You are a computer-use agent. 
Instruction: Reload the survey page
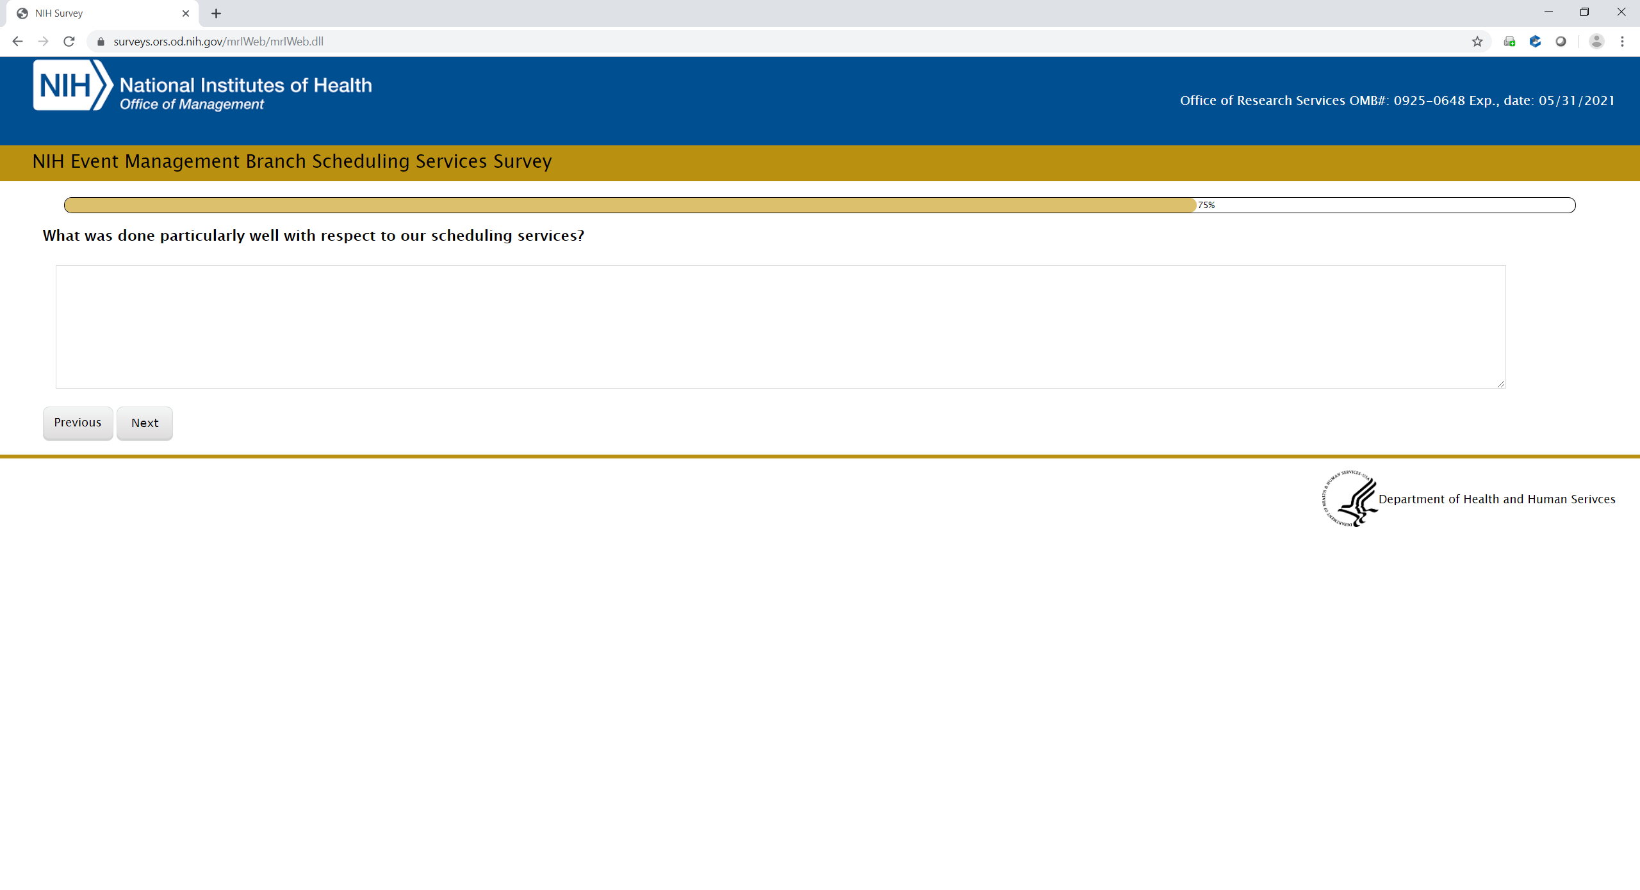click(69, 42)
